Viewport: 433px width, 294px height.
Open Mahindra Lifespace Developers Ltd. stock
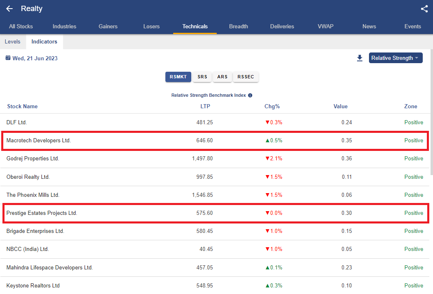(49, 267)
